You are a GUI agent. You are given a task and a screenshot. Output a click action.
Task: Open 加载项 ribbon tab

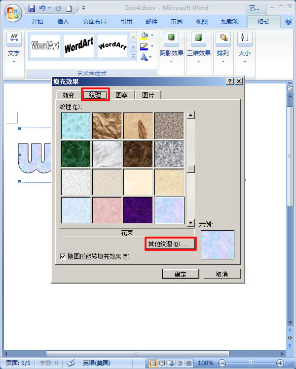tap(230, 22)
